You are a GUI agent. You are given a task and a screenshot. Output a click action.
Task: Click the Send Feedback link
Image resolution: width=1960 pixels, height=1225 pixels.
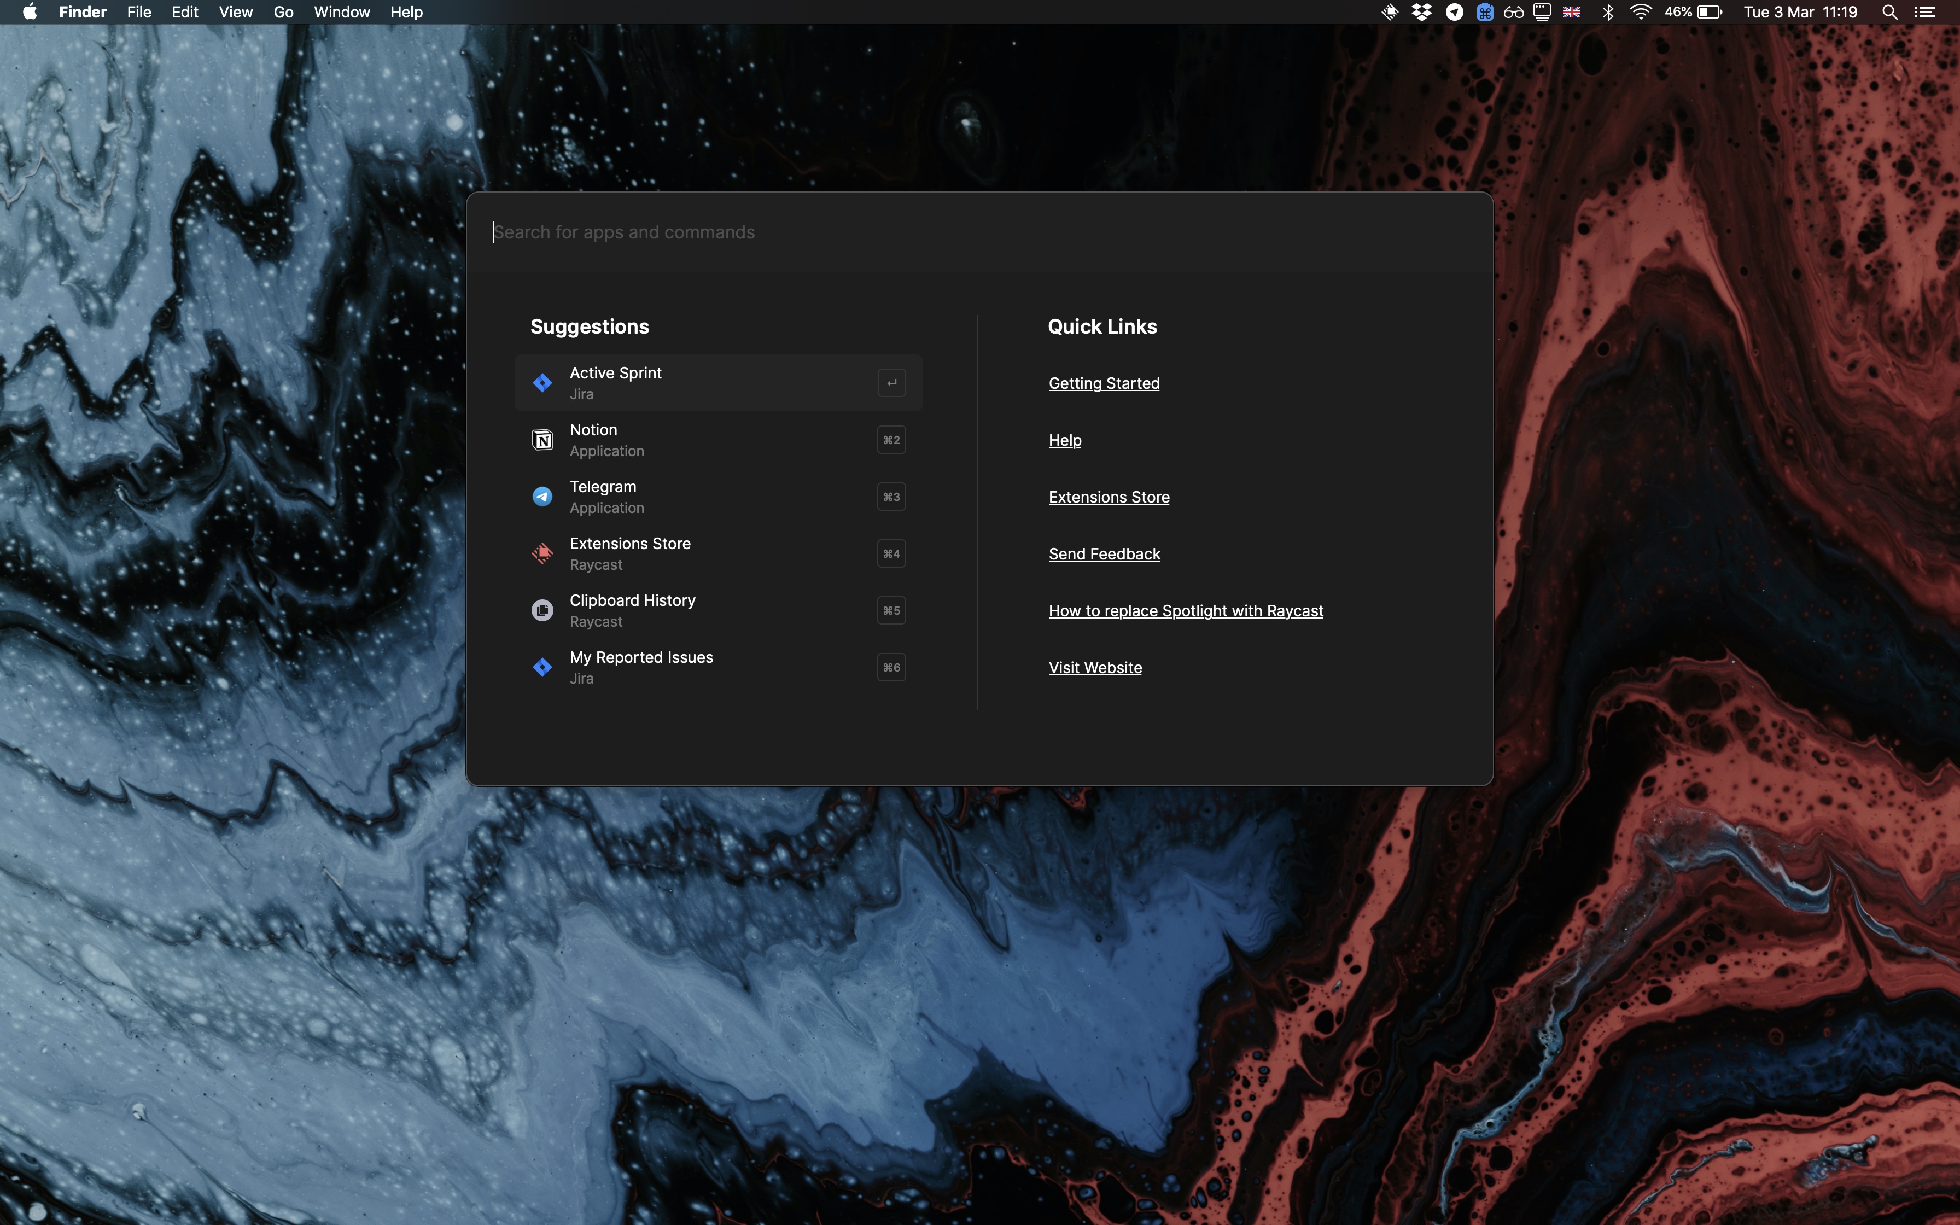click(1104, 553)
